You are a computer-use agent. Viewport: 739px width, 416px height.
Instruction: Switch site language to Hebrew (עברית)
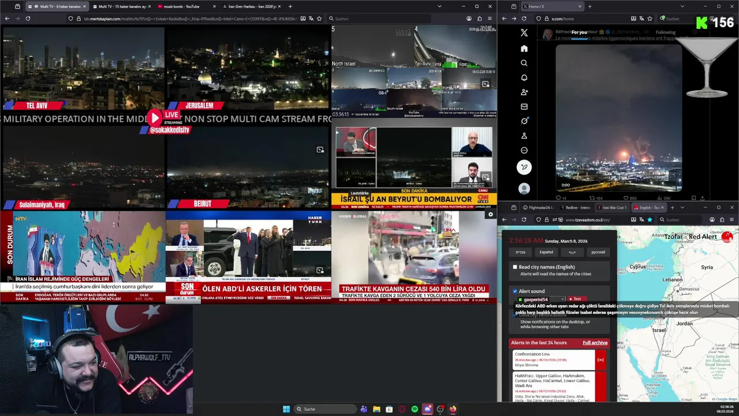pos(521,252)
